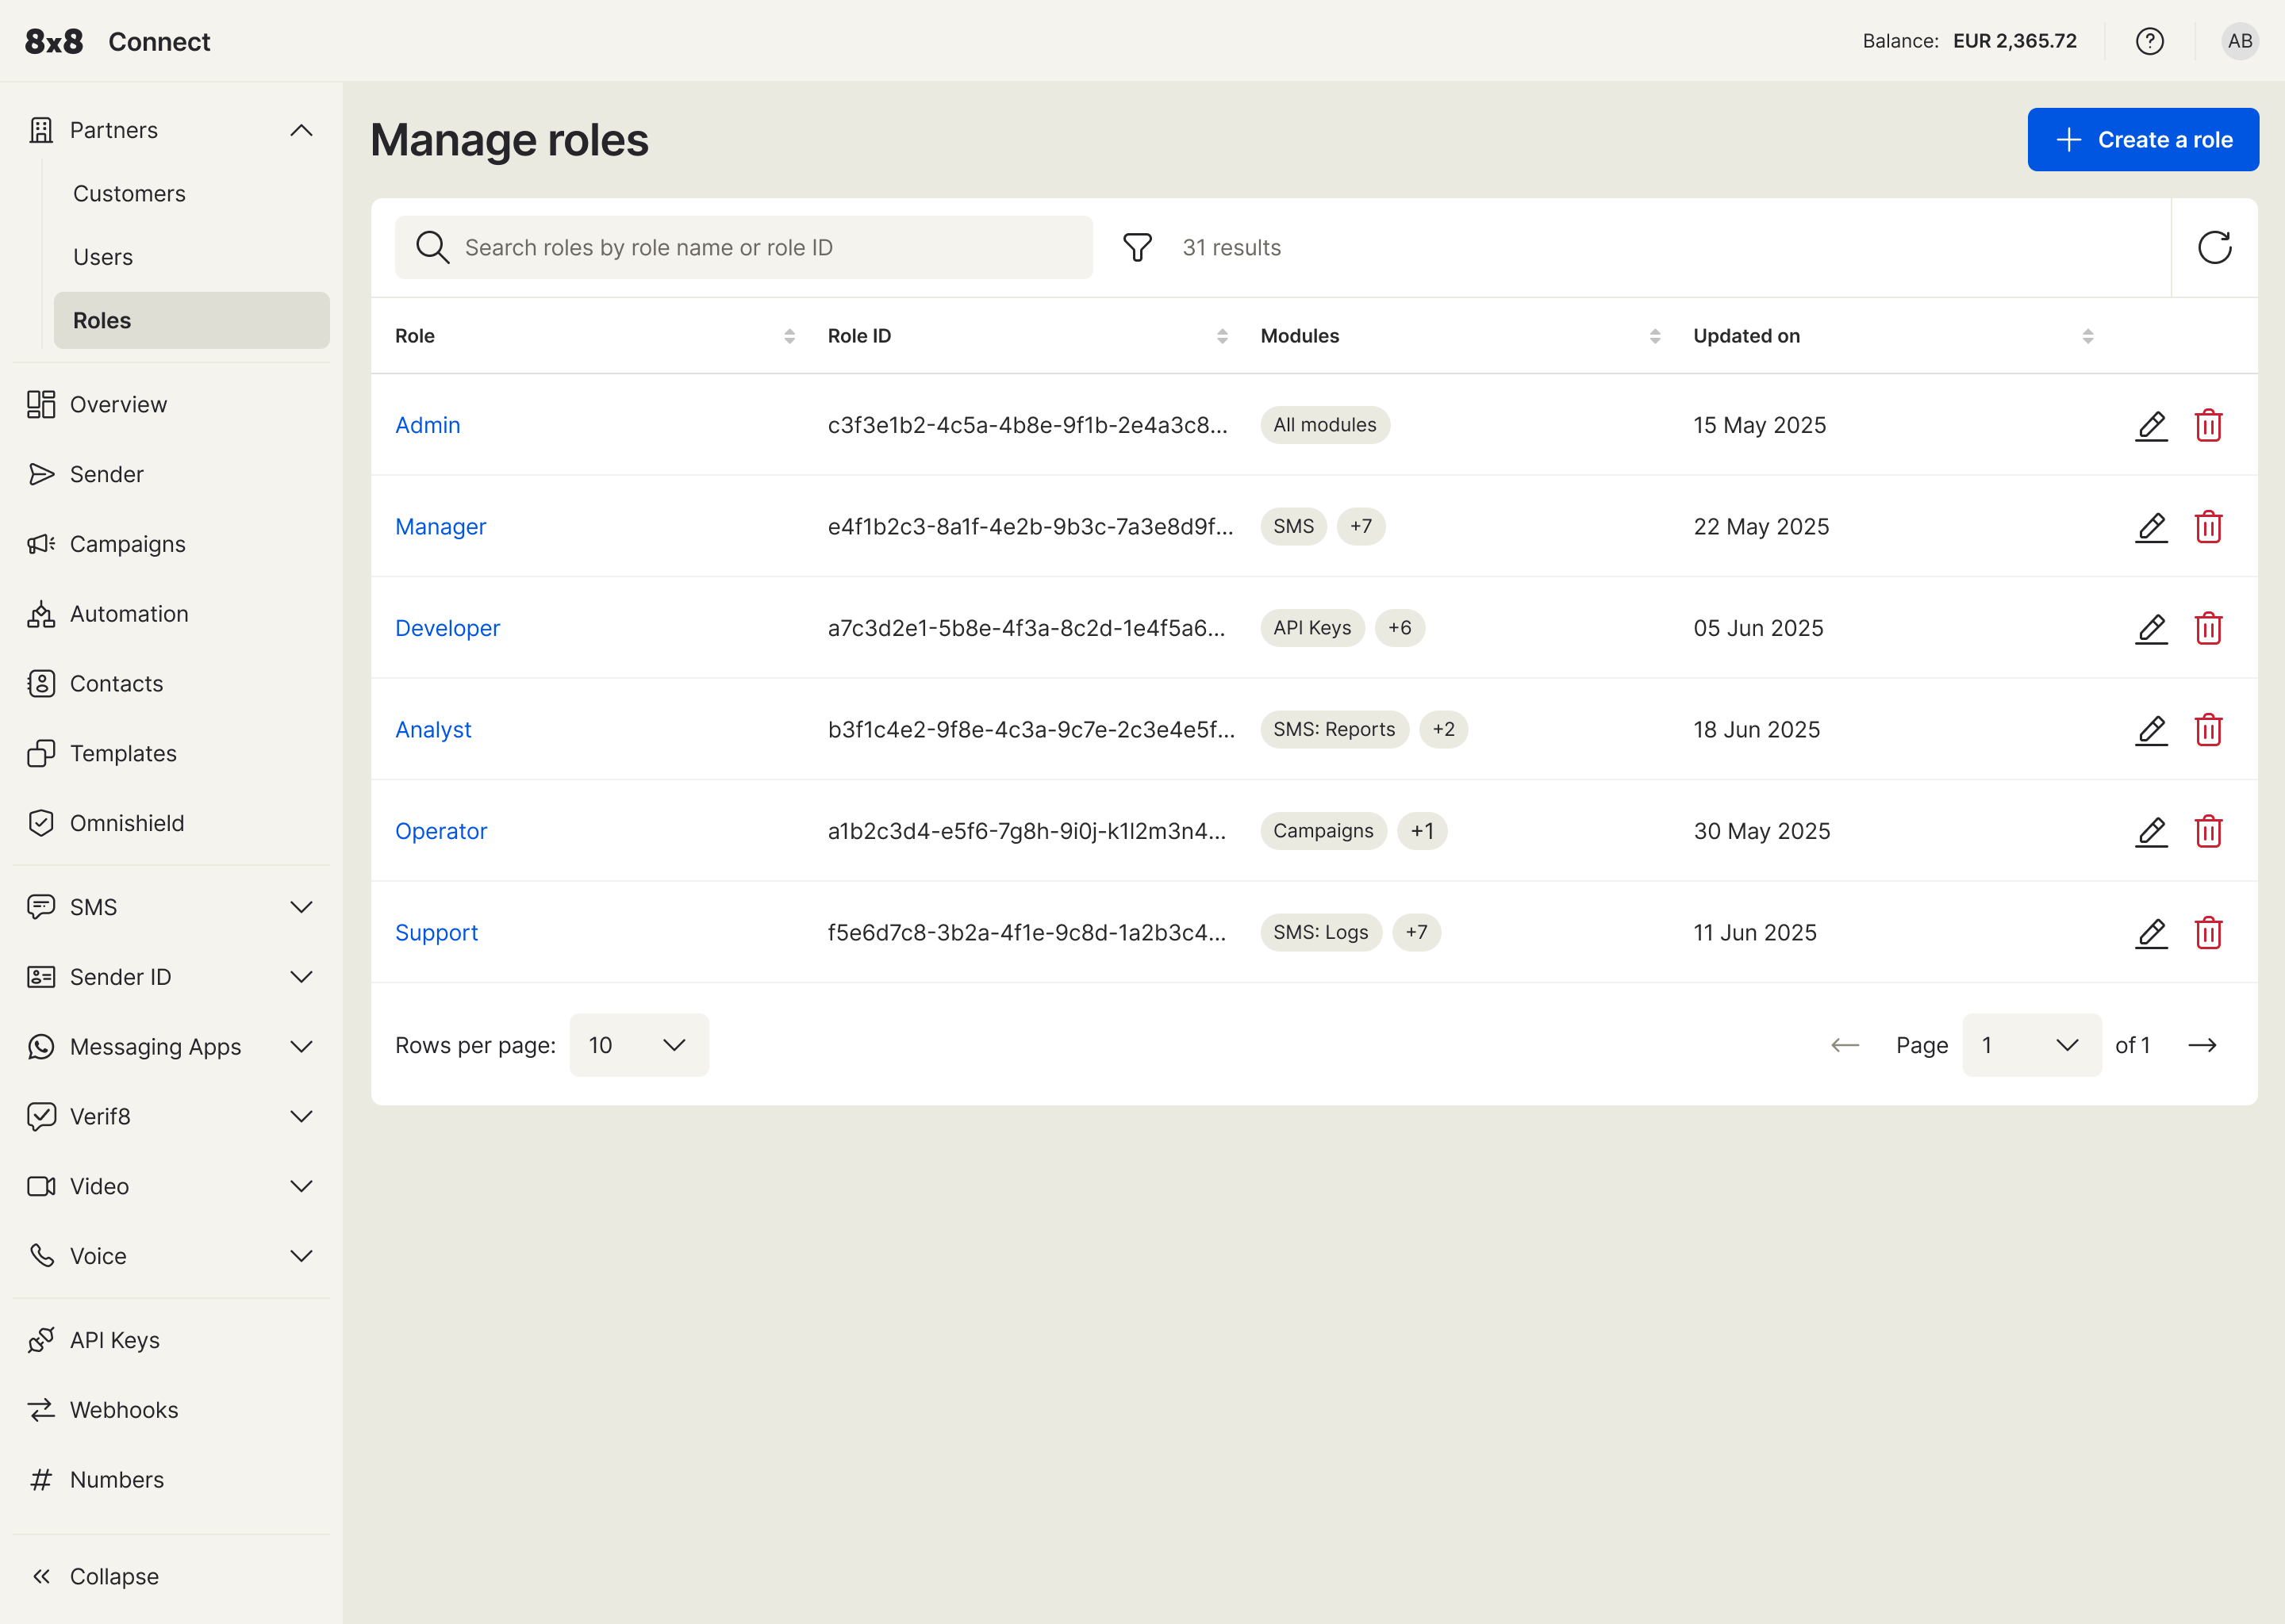The width and height of the screenshot is (2285, 1624).
Task: Open the help question mark icon
Action: 2150,41
